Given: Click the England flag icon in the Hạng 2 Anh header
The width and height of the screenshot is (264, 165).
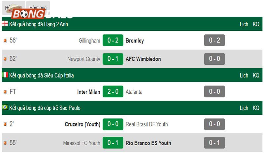Looking at the screenshot, I should pyautogui.click(x=5, y=24).
